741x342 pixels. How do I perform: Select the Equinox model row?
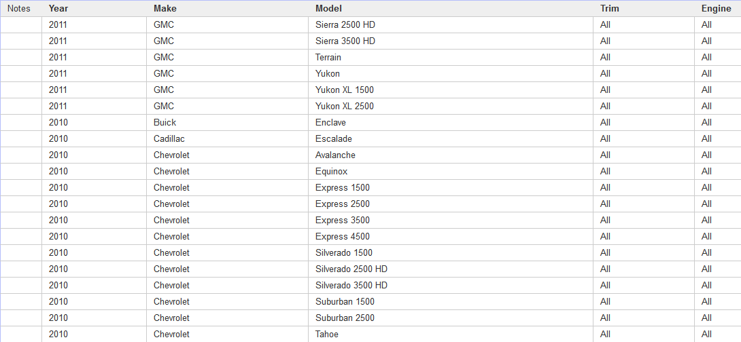[x=332, y=172]
